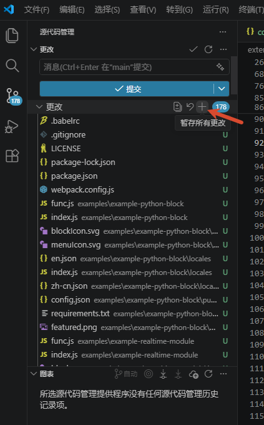This screenshot has width=264, height=425.
Task: Select index.js in example-python-block\locales
Action: [x=133, y=272]
